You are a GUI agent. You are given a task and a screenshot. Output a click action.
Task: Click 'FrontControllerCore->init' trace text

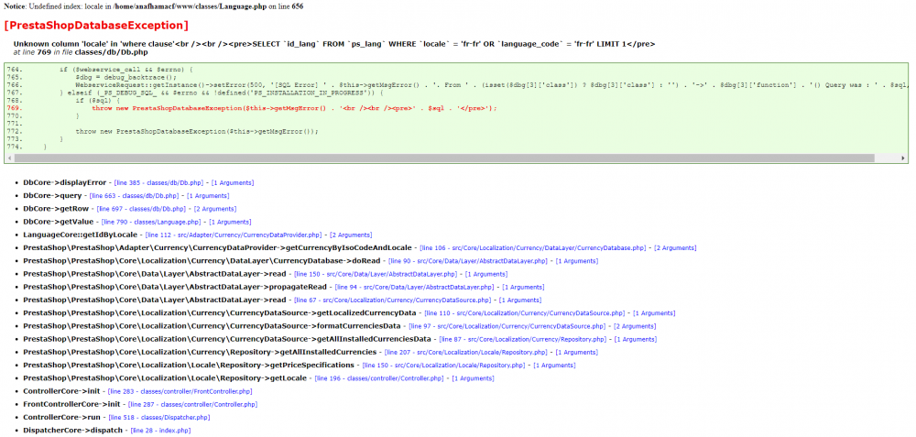71,404
